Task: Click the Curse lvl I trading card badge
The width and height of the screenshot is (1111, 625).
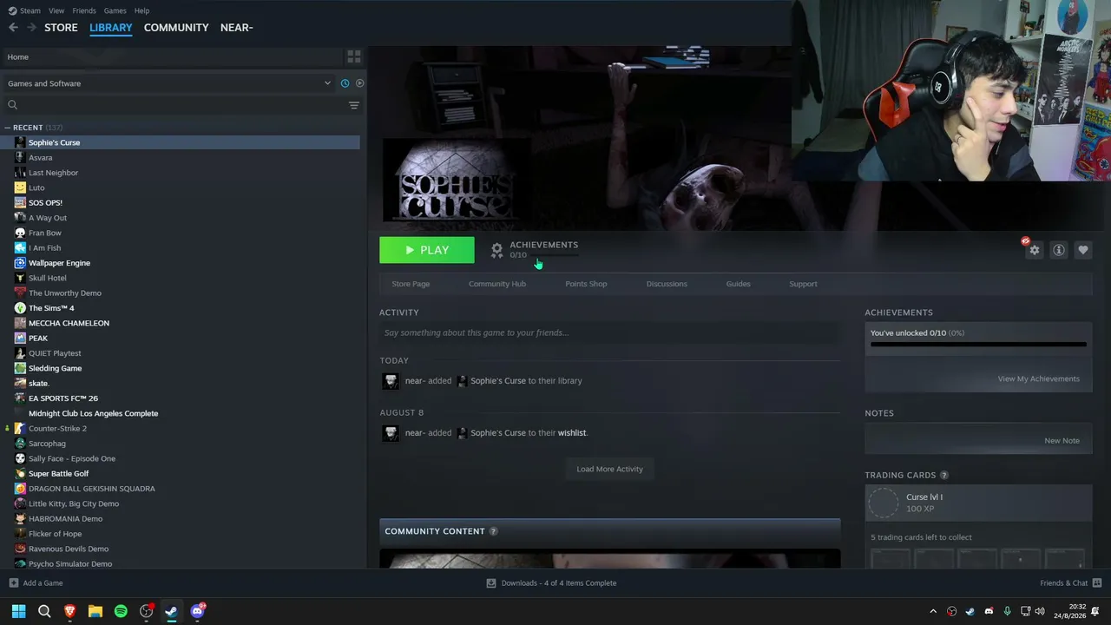Action: tap(978, 503)
